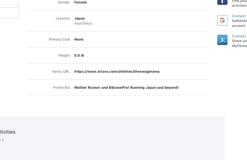247x160 pixels.
Task: Click the Google logo icon
Action: [x=222, y=20]
